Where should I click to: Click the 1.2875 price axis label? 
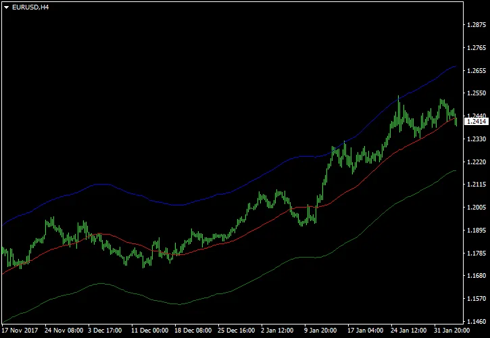point(477,25)
